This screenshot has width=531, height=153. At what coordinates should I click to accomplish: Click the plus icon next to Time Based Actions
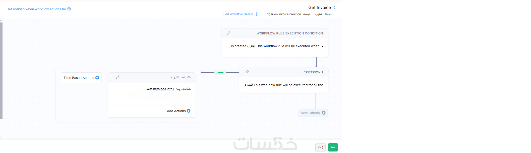click(x=97, y=78)
